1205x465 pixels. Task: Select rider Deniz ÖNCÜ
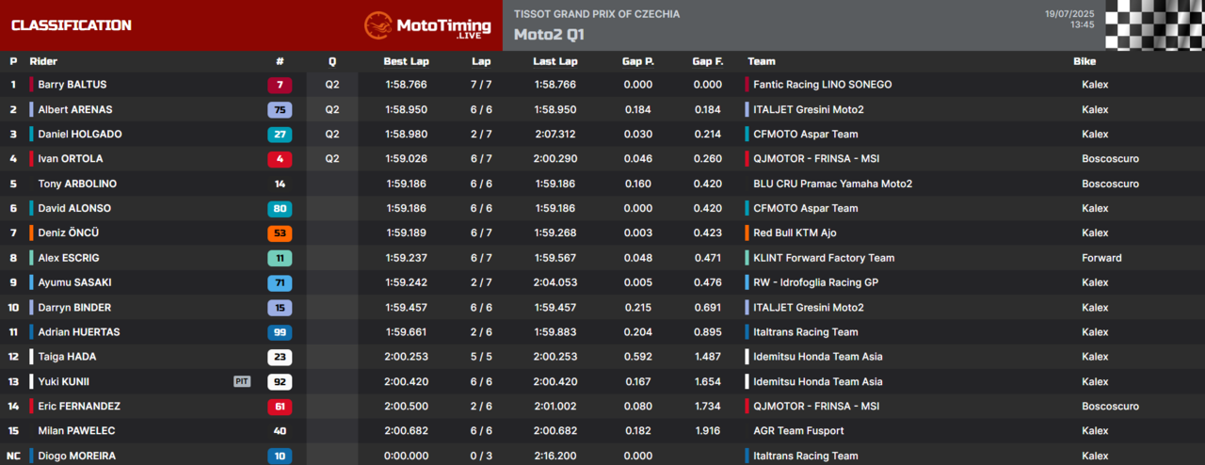[69, 232]
